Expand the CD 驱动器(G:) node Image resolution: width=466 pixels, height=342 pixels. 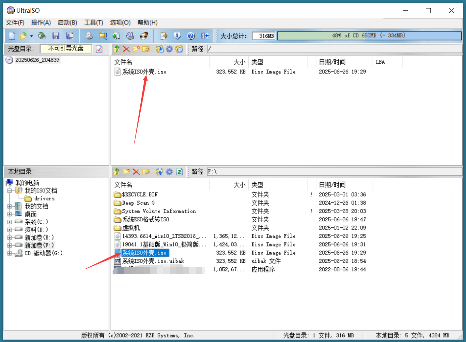pyautogui.click(x=9, y=253)
